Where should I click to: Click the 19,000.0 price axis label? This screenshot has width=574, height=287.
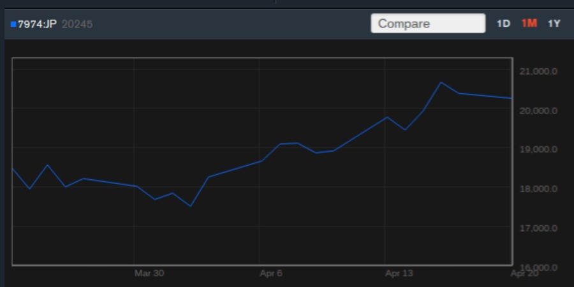tap(539, 150)
